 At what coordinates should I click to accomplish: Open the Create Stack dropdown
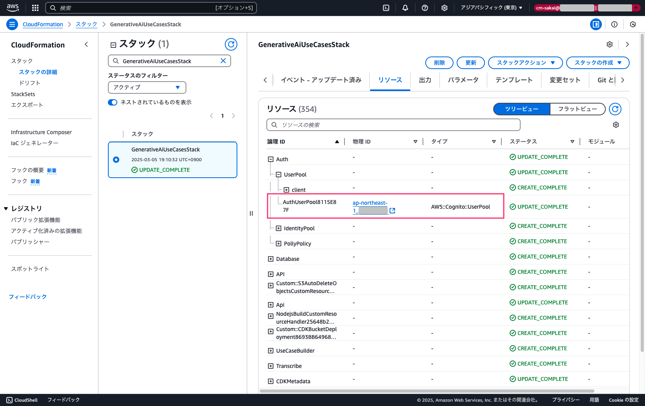click(598, 63)
